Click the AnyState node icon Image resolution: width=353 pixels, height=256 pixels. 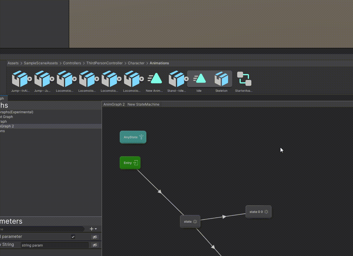[141, 137]
